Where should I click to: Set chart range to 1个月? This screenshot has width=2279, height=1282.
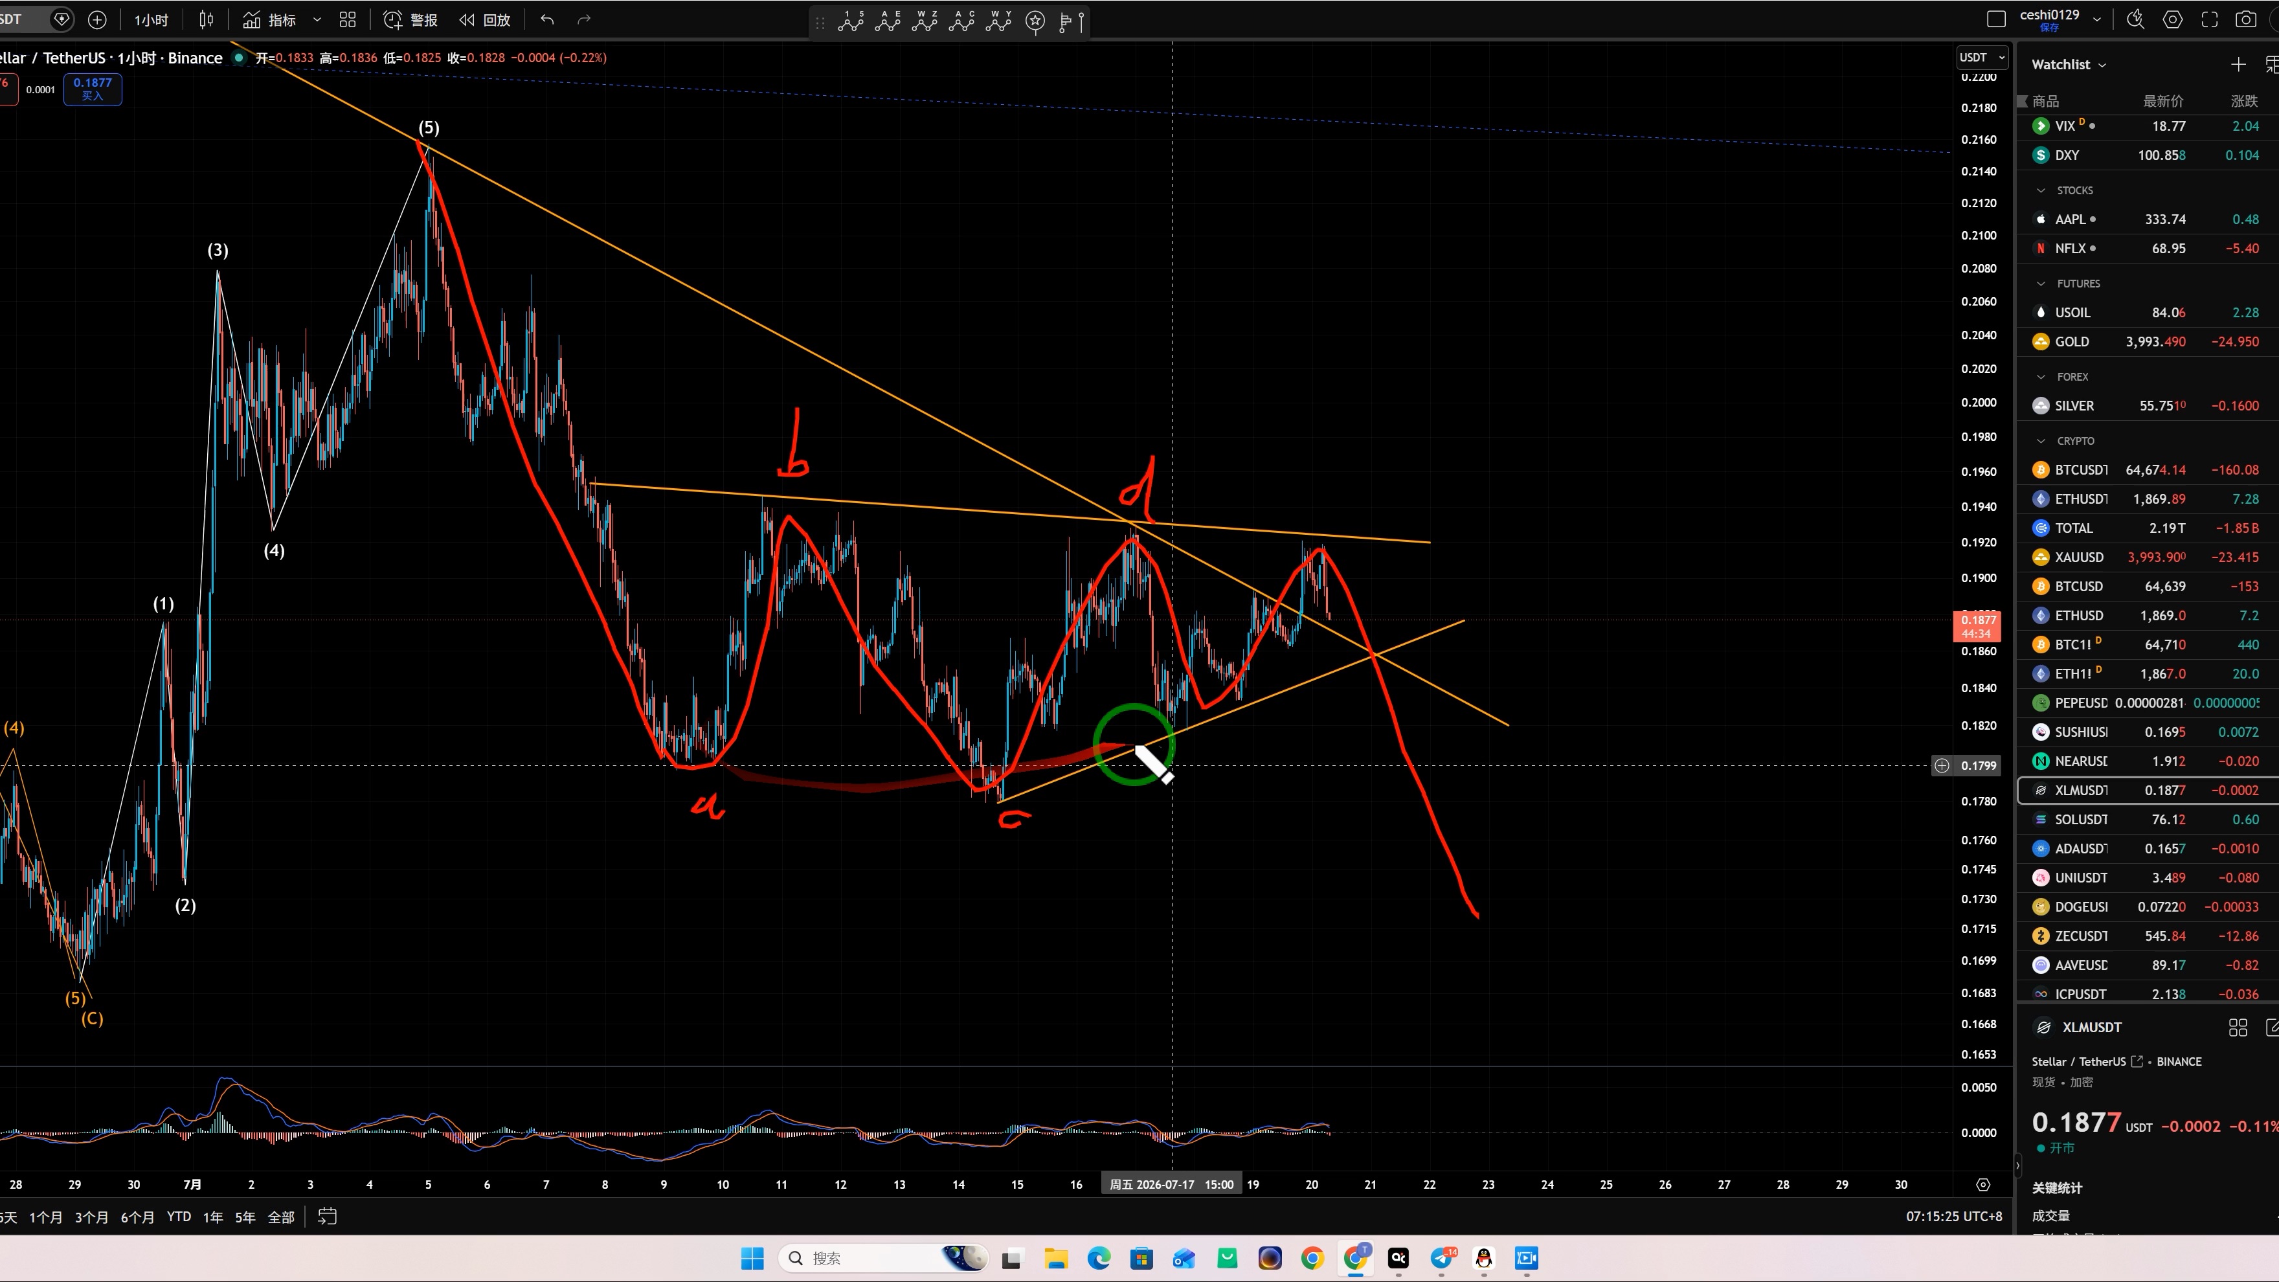point(46,1217)
